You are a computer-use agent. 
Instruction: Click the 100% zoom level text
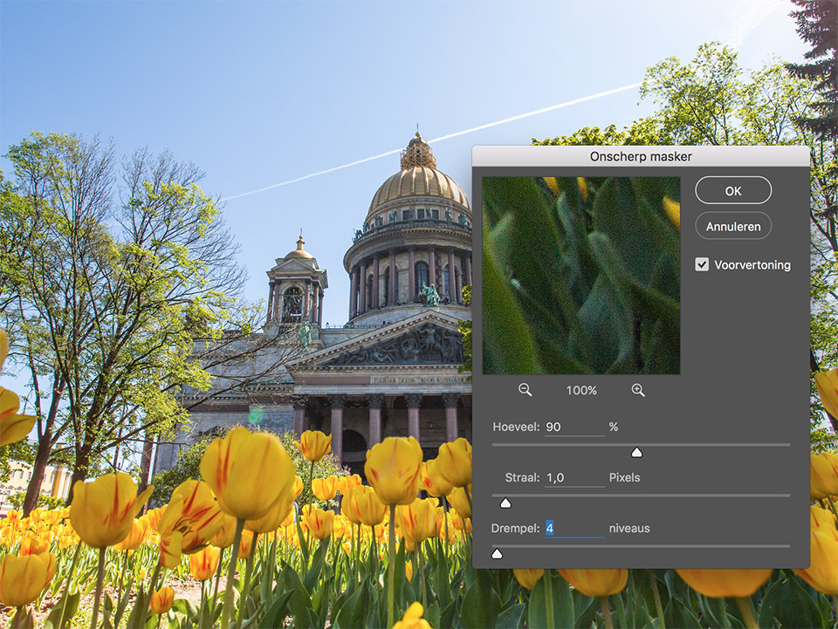click(581, 390)
